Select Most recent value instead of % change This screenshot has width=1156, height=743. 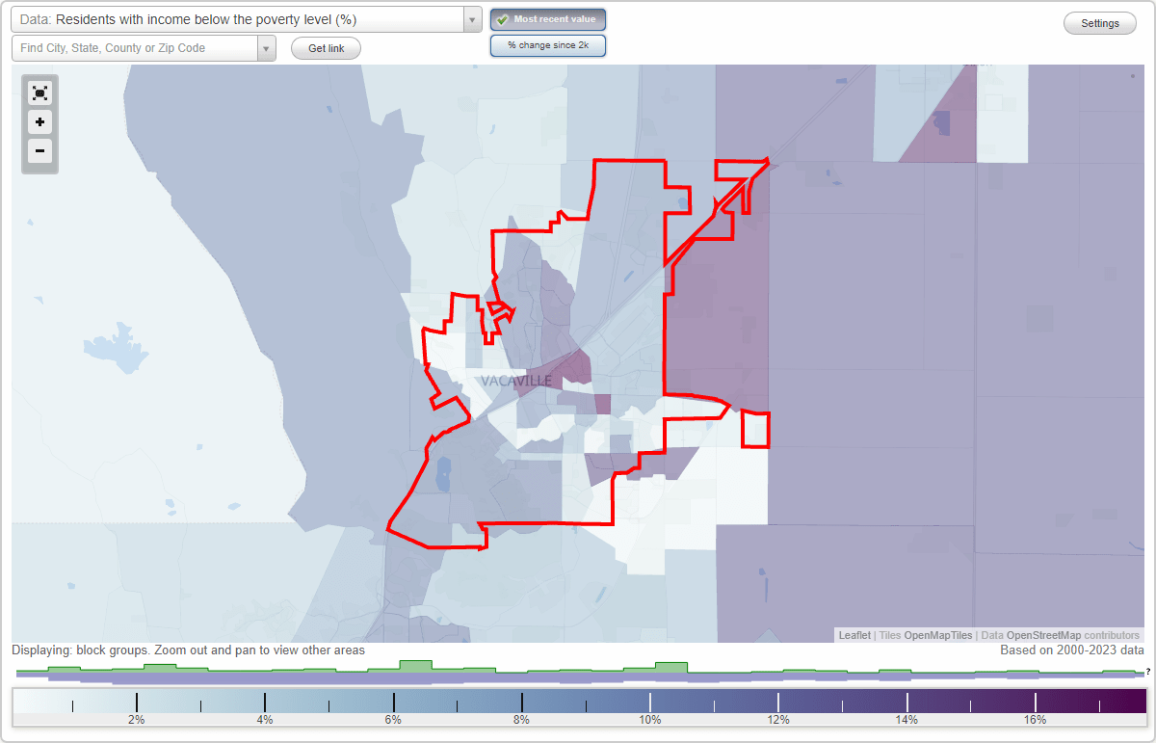[547, 18]
